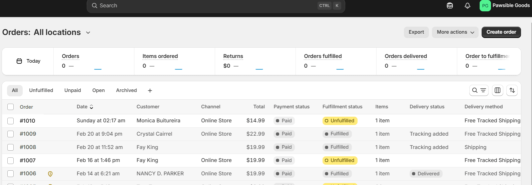This screenshot has width=532, height=185.
Task: Click the plus icon to add view
Action: click(150, 91)
